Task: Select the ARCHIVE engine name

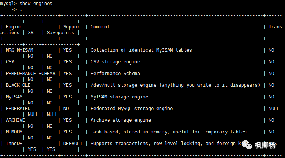Action: (x=15, y=120)
